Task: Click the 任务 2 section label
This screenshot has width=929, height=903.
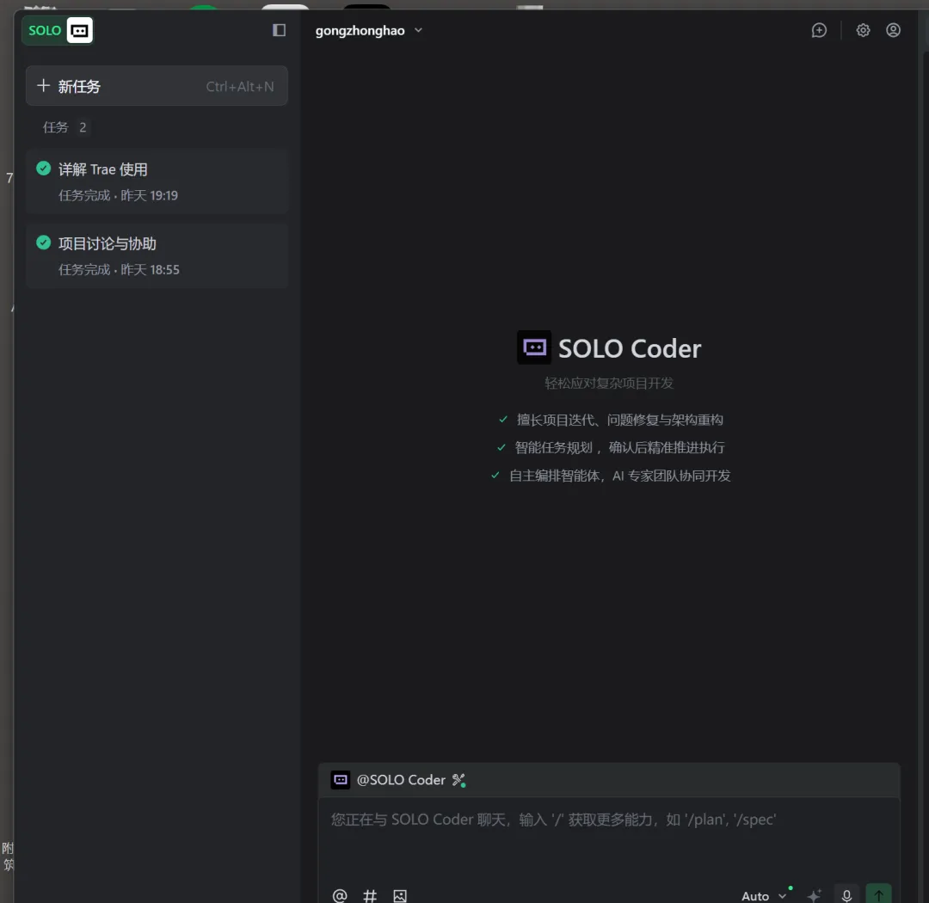Action: coord(65,127)
